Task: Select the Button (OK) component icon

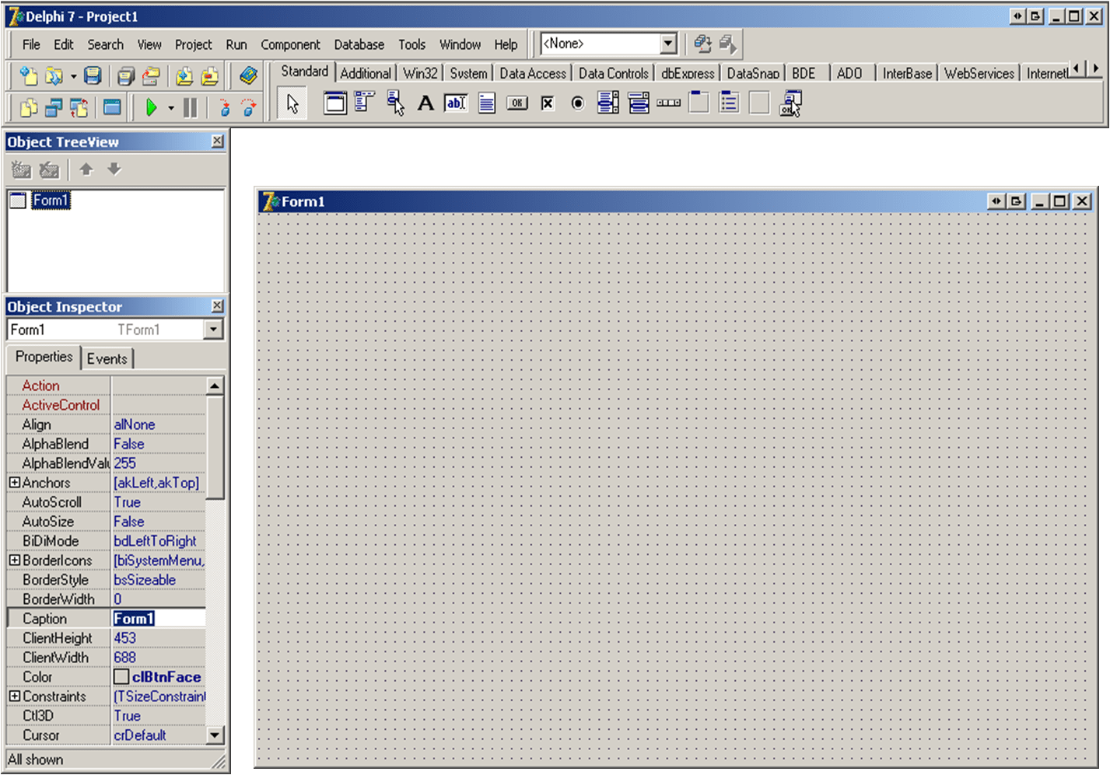Action: click(x=517, y=103)
